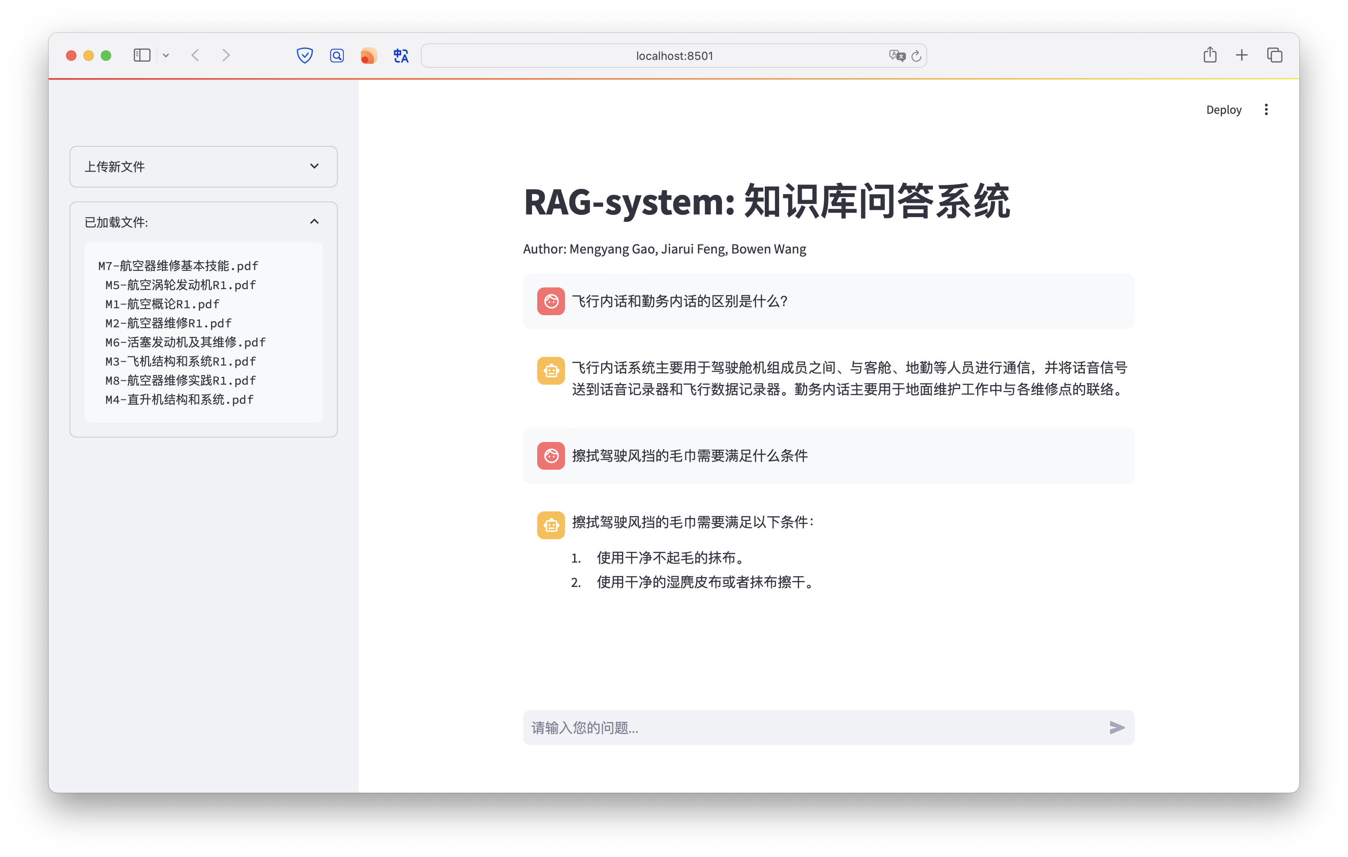This screenshot has height=857, width=1348.
Task: Click the localhost:8501 address bar
Action: [674, 56]
